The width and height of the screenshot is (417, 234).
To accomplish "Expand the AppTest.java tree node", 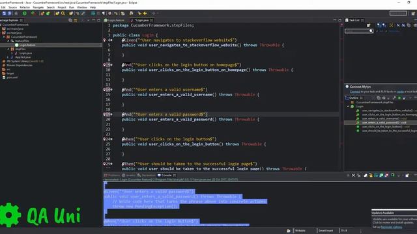I will click(x=8, y=57).
